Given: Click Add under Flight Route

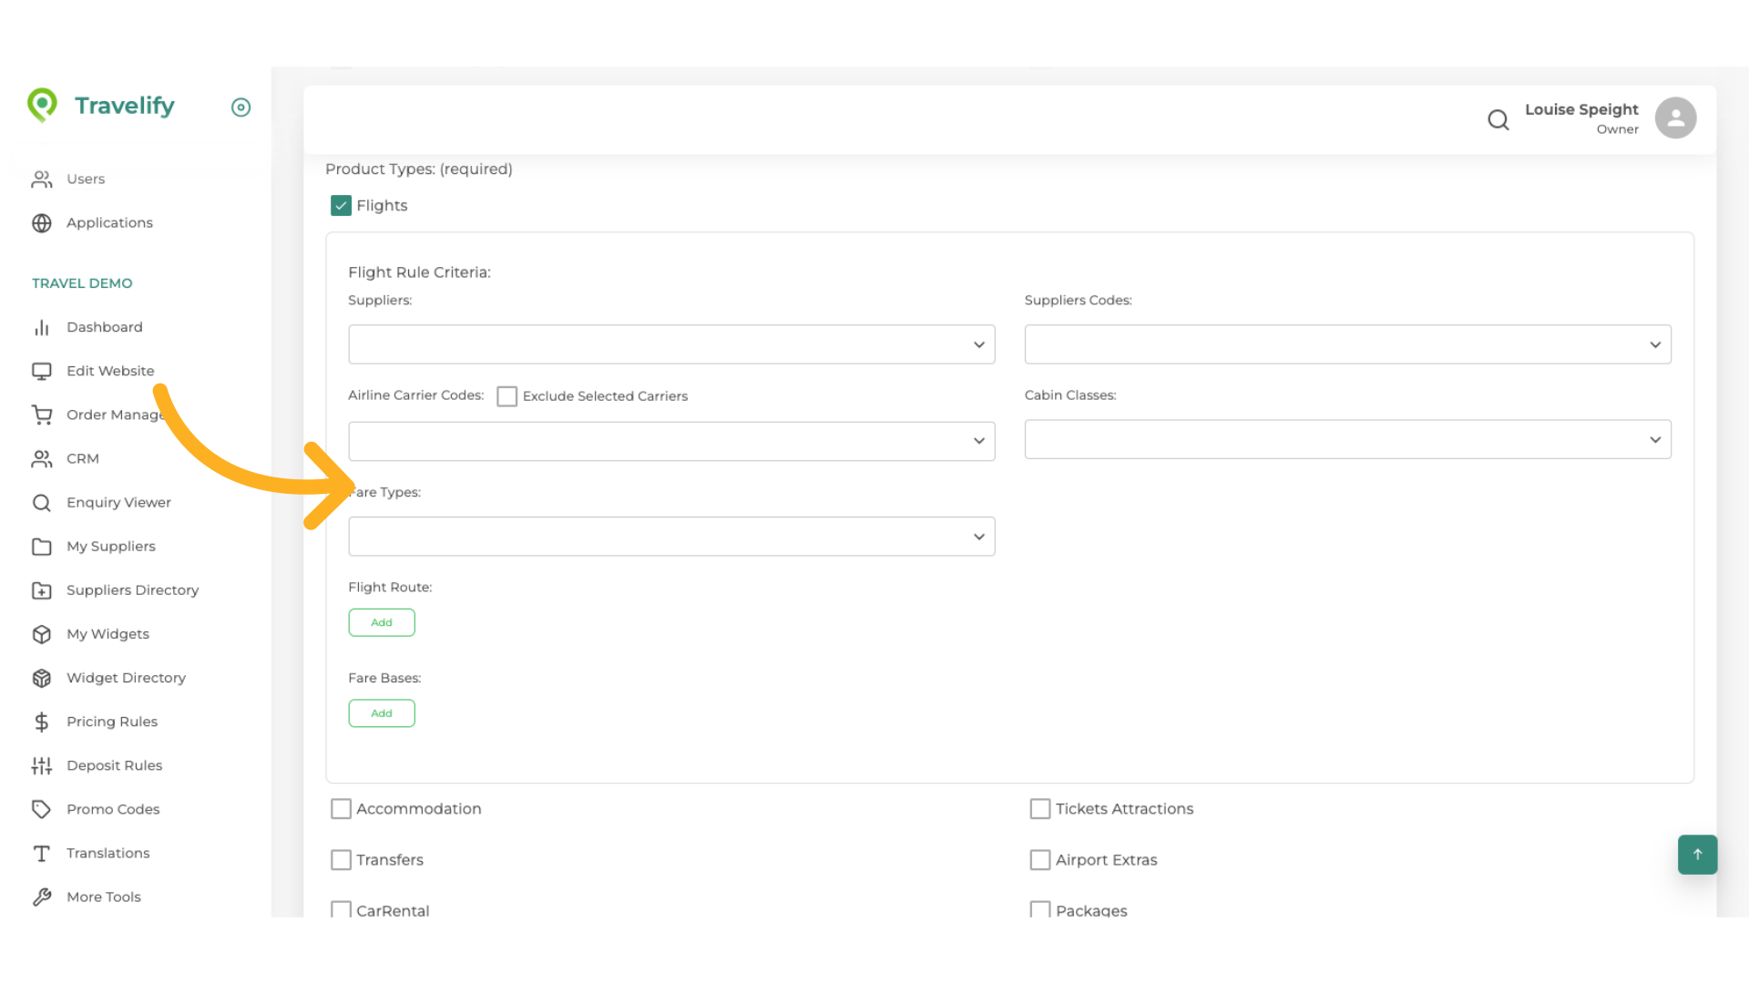Looking at the screenshot, I should point(382,622).
